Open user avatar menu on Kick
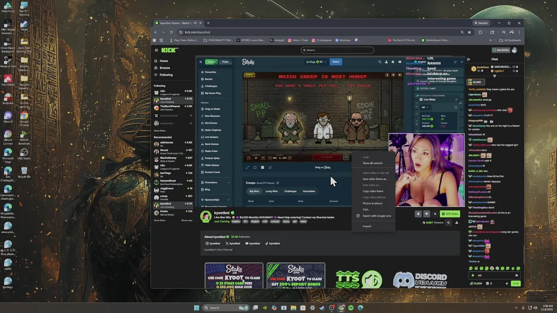 tap(514, 50)
